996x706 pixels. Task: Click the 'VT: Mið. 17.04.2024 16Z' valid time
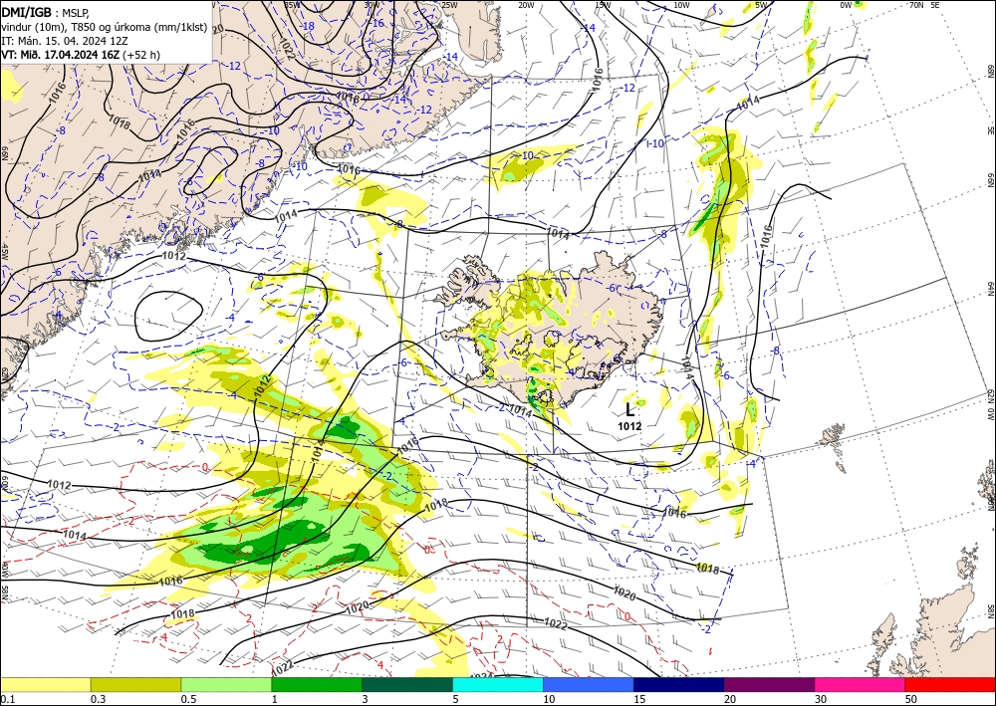(61, 55)
